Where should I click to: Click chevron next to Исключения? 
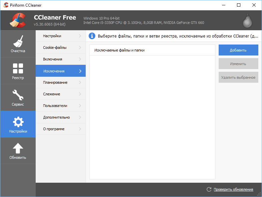pos(80,71)
